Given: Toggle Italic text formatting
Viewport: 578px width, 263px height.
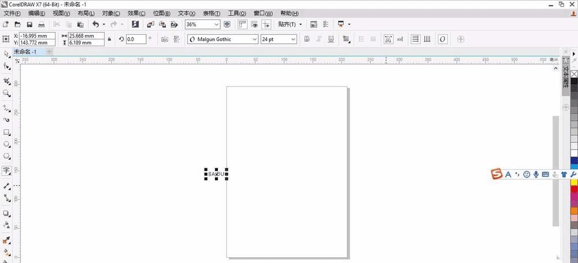Looking at the screenshot, I should [x=319, y=39].
